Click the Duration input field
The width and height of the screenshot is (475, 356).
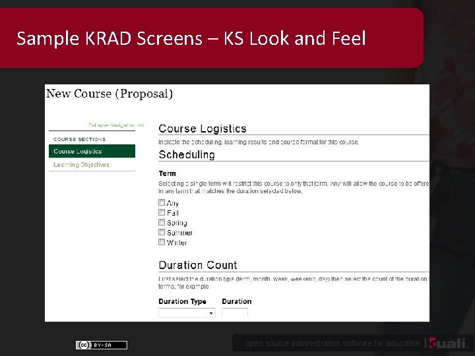pos(235,312)
